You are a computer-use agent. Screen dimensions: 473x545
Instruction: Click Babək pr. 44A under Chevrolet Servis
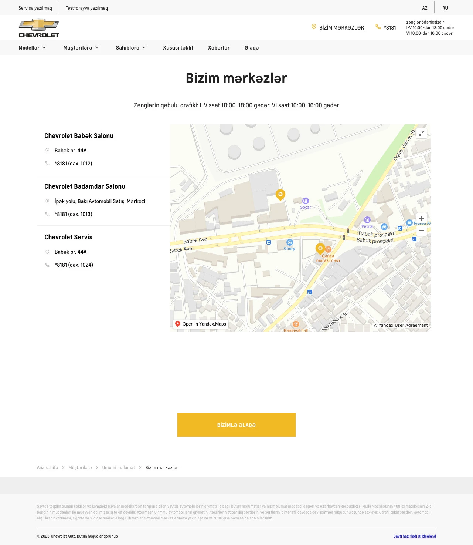[71, 252]
